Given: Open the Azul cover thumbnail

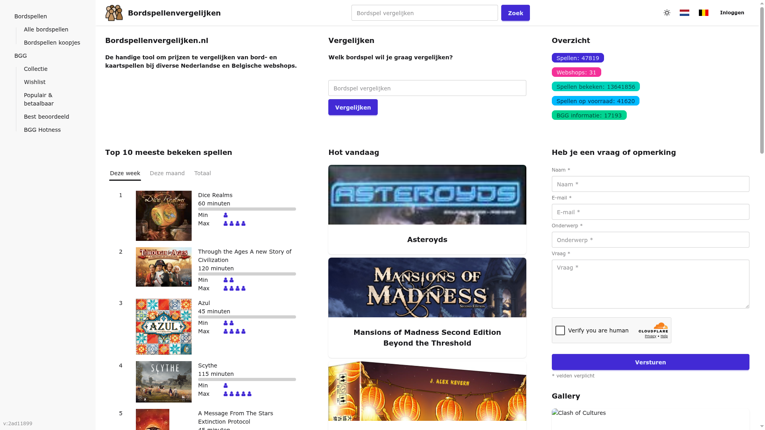Looking at the screenshot, I should click(164, 326).
